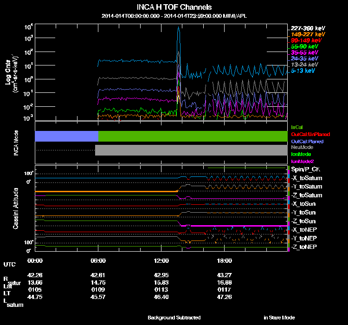Select the -Z_toSaturn attitude legend label

[x=307, y=195]
